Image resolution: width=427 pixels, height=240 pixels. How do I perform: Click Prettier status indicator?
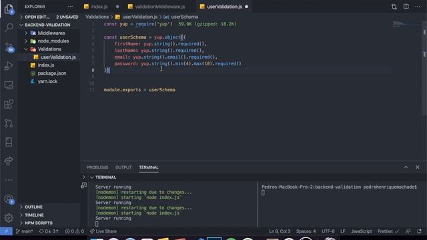coord(388,231)
